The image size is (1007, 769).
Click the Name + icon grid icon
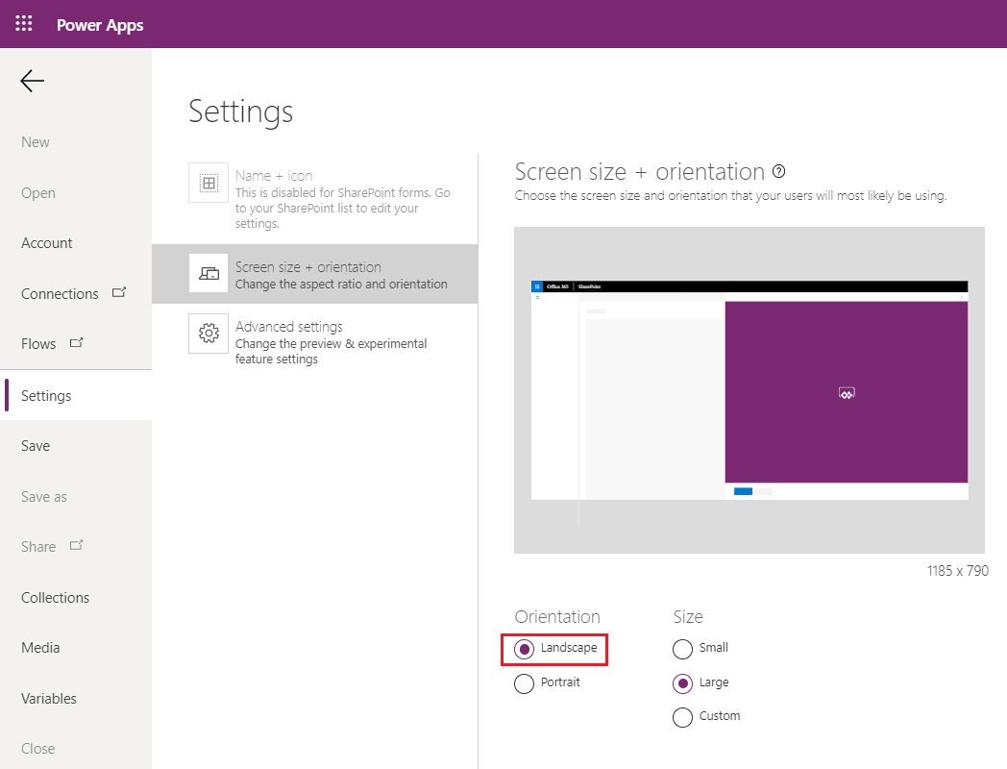point(209,183)
